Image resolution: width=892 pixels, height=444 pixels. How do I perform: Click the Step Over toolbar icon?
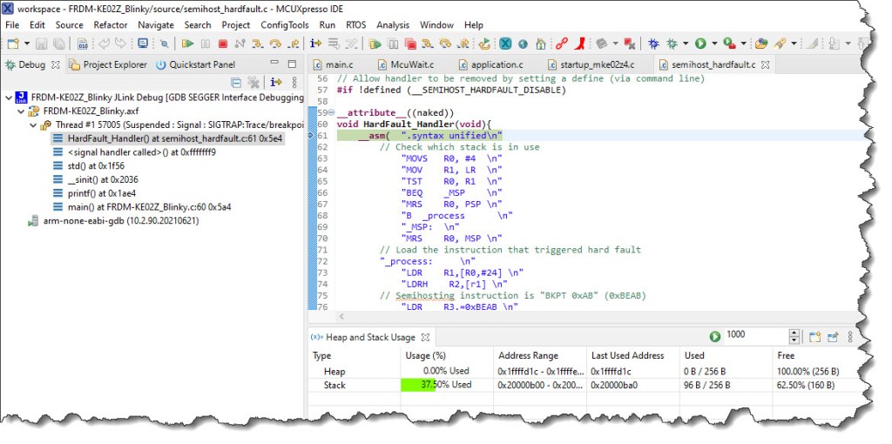[276, 43]
